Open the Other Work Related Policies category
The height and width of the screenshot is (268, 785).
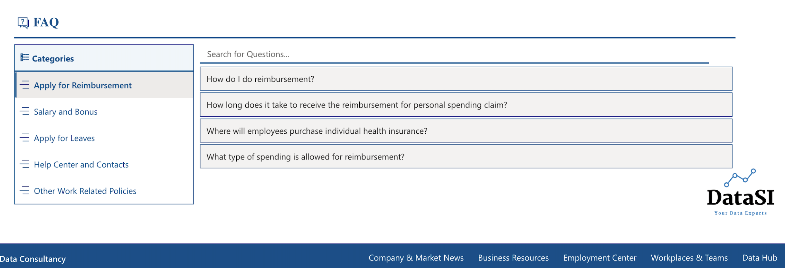point(85,191)
